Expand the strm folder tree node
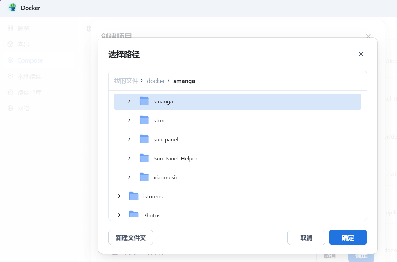 point(130,120)
